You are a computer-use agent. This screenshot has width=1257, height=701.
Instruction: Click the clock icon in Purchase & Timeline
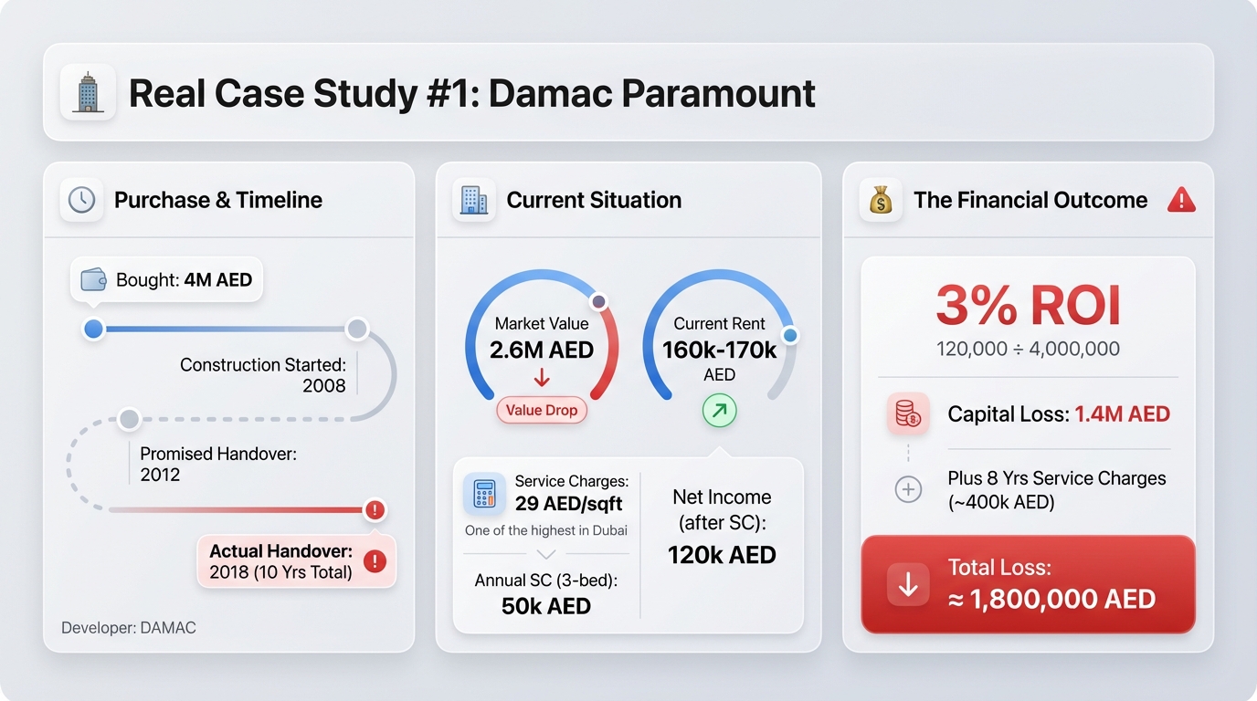[x=82, y=200]
